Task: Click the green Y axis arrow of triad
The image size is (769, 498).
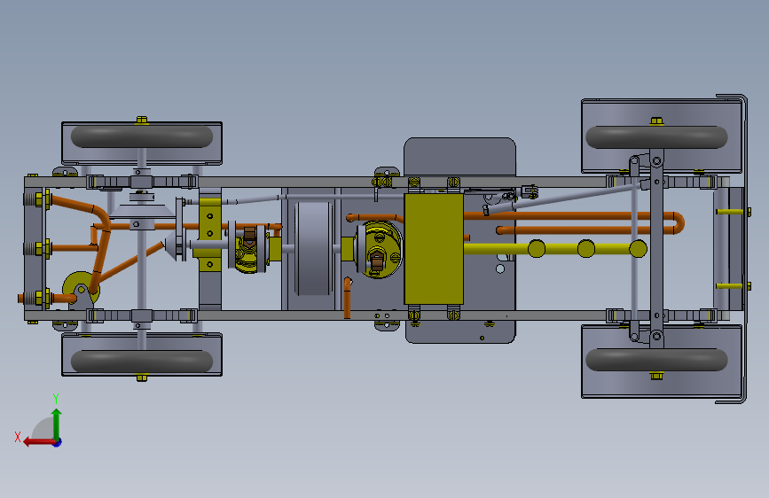Action: (57, 422)
